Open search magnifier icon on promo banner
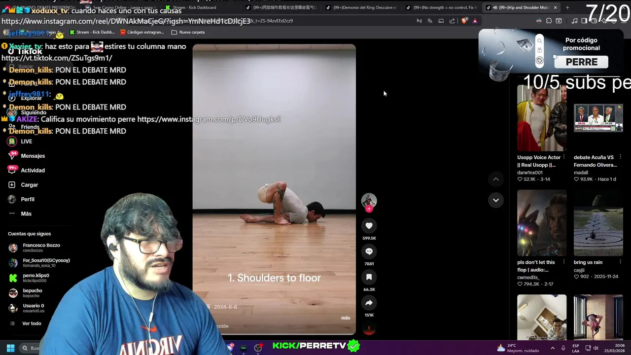Screen dimensions: 631x355 pos(539,41)
